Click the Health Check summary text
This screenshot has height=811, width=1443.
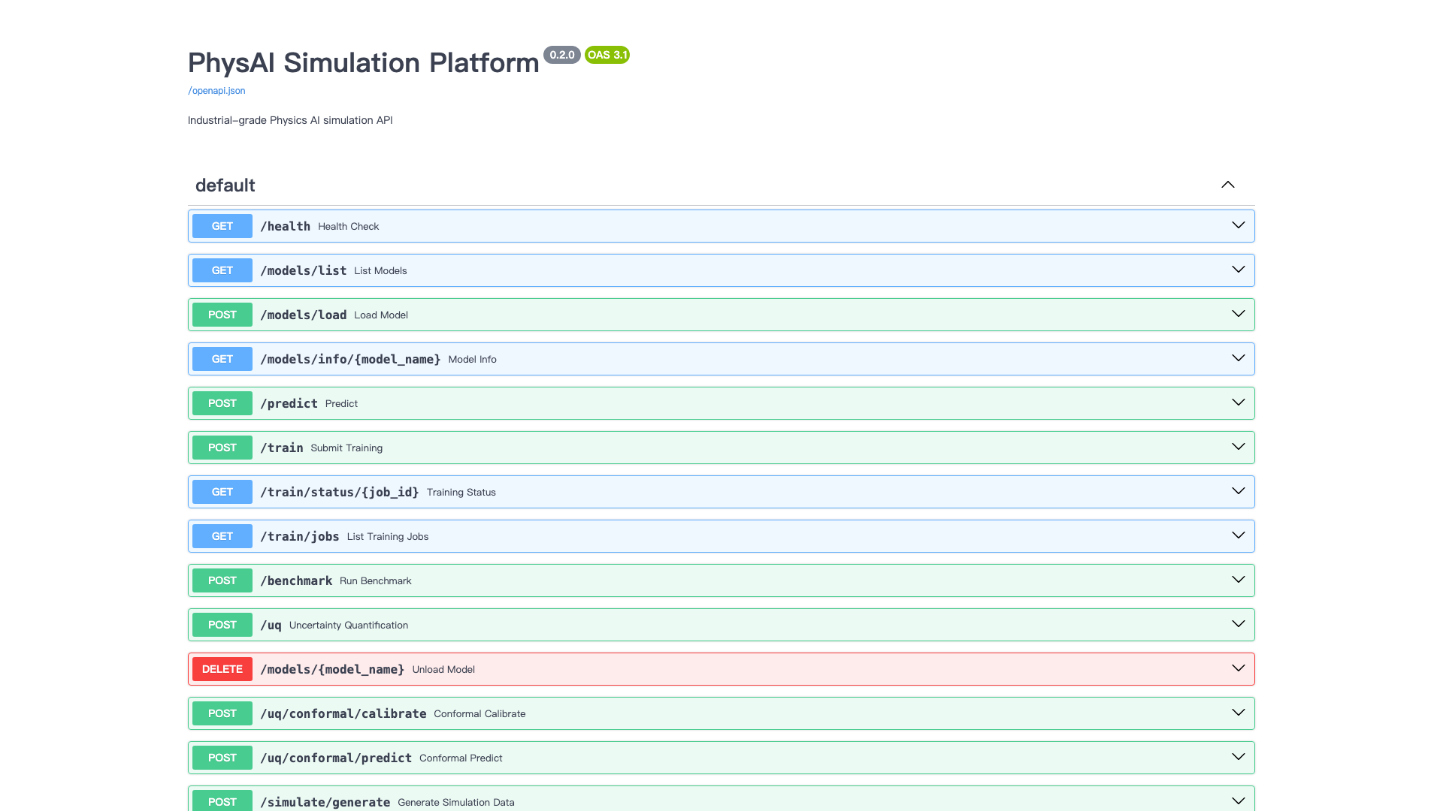(x=348, y=226)
